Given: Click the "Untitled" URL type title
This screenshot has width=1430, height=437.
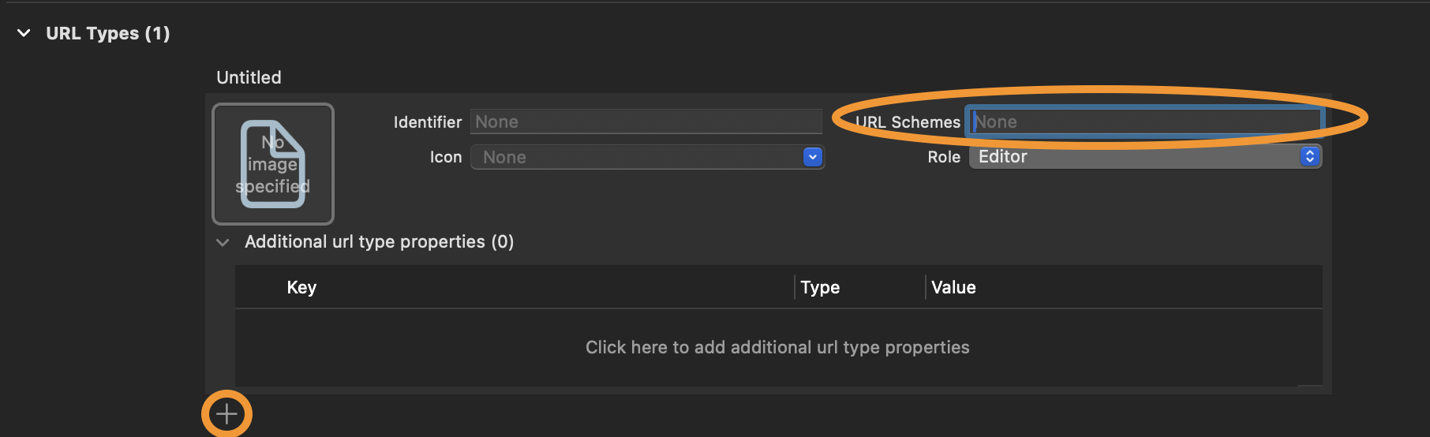Looking at the screenshot, I should tap(249, 77).
